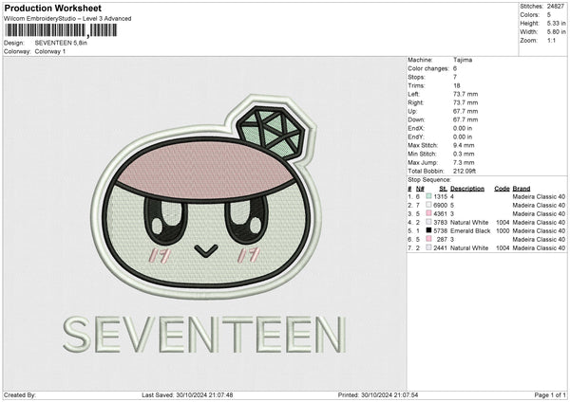Image resolution: width=570 pixels, height=402 pixels.
Task: Click the "EndY:" label
Action: point(416,137)
